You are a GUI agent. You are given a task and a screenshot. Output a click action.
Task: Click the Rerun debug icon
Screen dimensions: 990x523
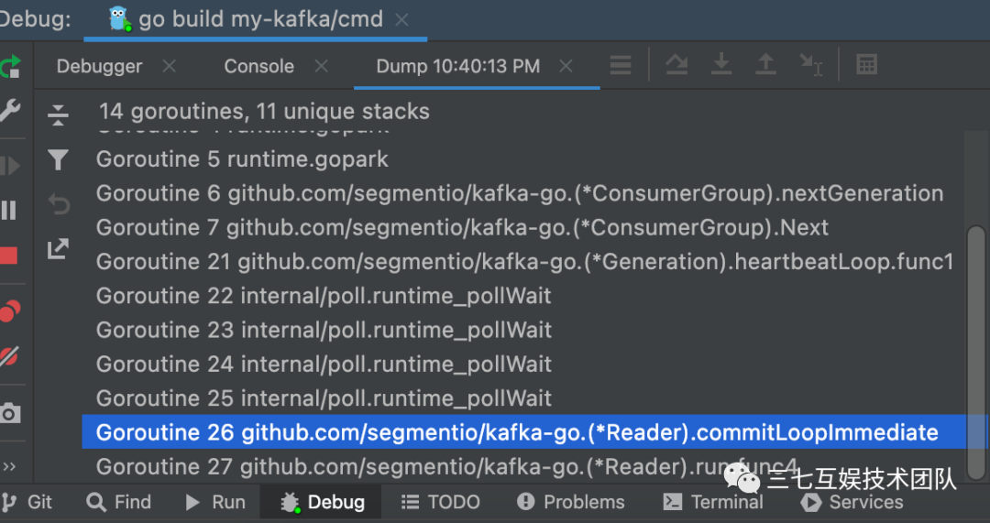tap(9, 66)
